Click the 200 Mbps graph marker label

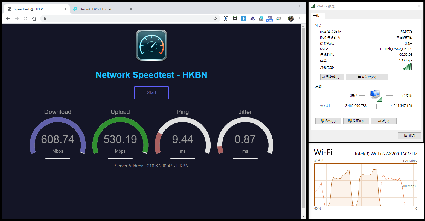409,186
